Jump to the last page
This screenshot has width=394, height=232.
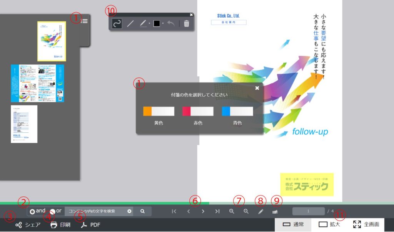point(217,211)
